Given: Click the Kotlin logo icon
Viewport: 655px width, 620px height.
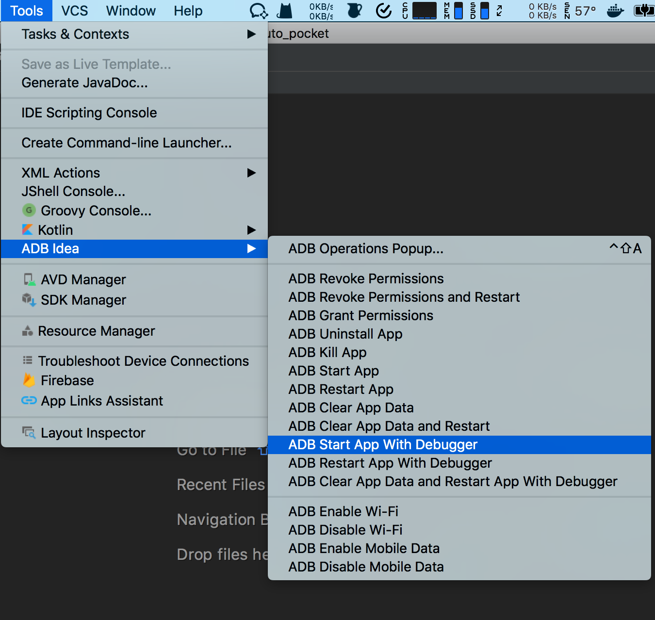Looking at the screenshot, I should tap(28, 230).
